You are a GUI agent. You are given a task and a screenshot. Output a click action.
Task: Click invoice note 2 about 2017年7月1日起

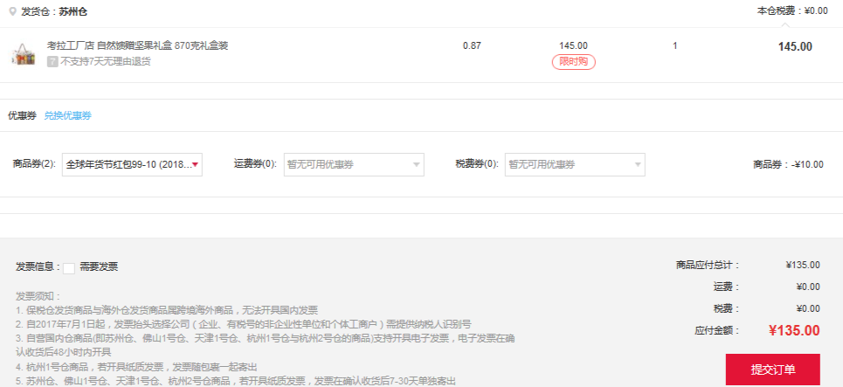(244, 324)
